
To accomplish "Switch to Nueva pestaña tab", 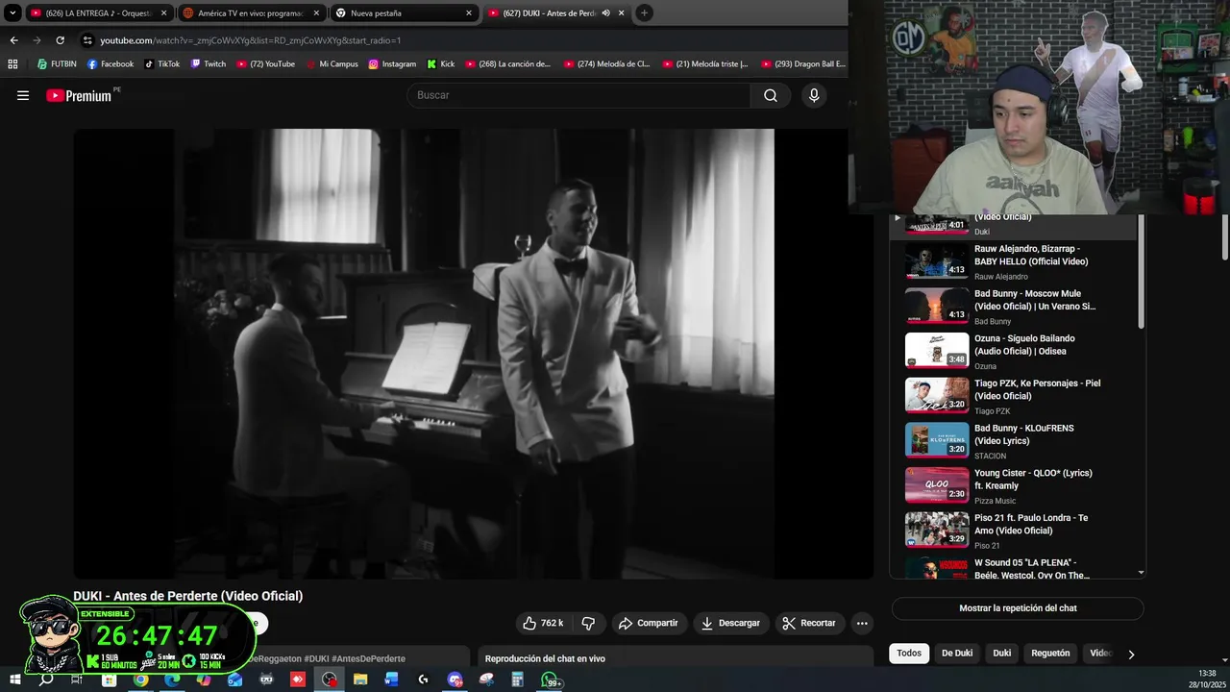I will click(405, 13).
